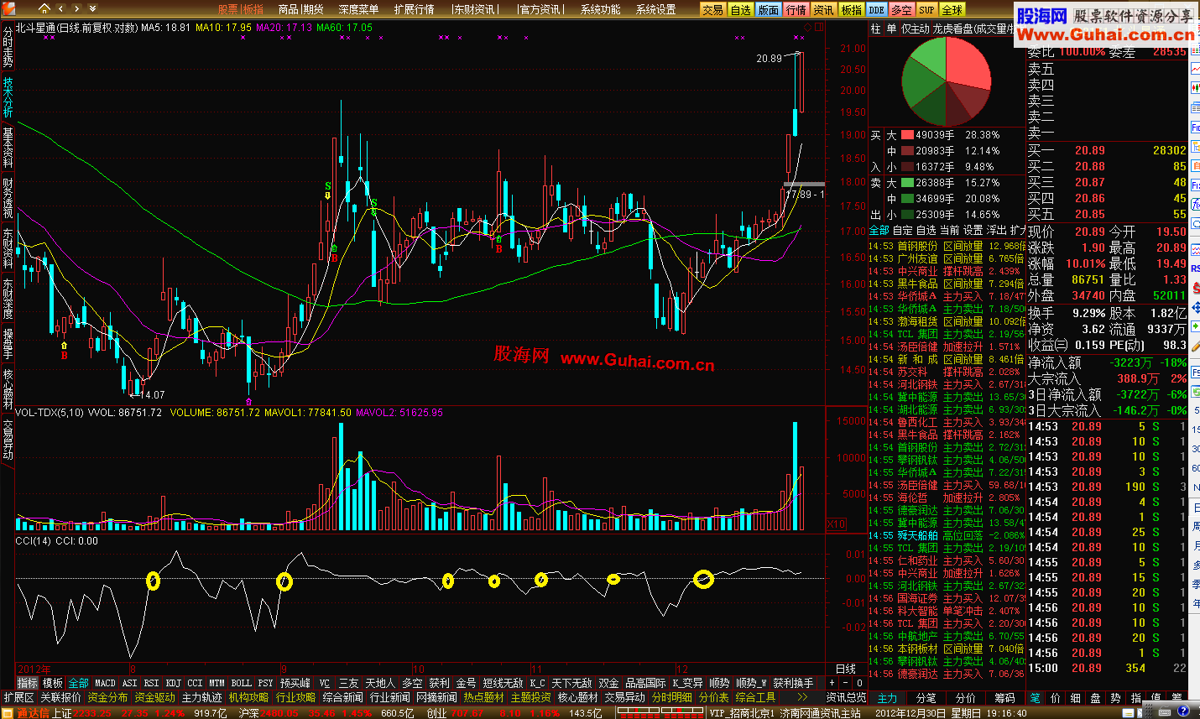Click the DDE toolbar button
This screenshot has height=719, width=1200.
click(876, 9)
